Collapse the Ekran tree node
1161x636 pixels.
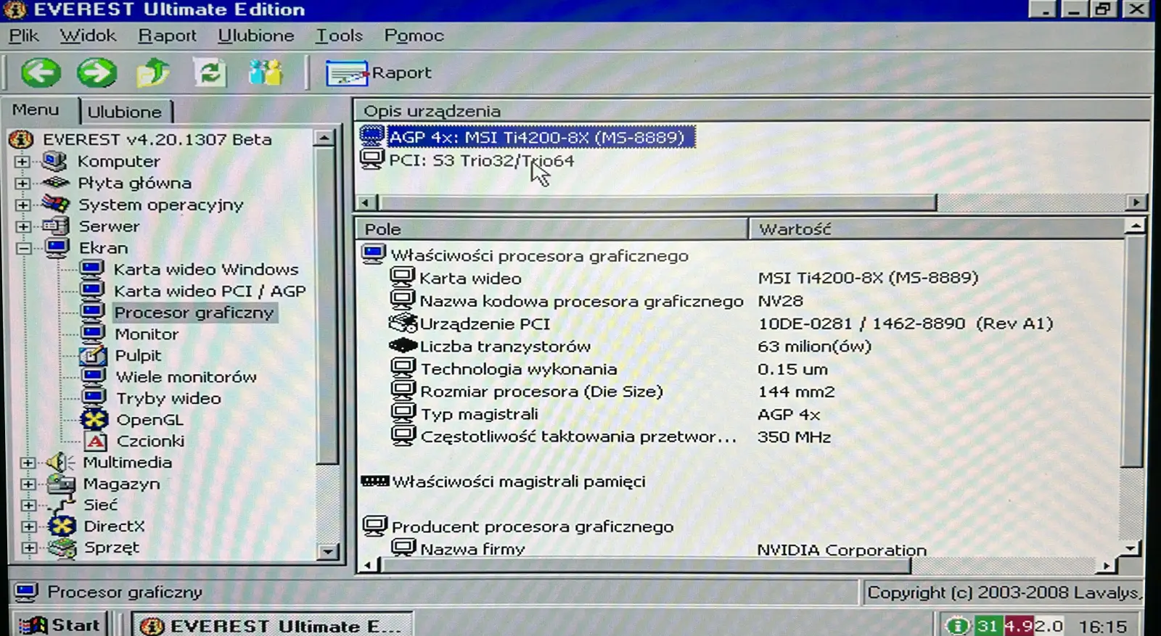22,248
